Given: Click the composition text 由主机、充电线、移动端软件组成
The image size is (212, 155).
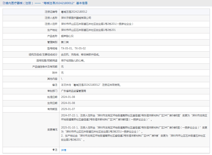Looking at the screenshot, I should tap(80, 54).
